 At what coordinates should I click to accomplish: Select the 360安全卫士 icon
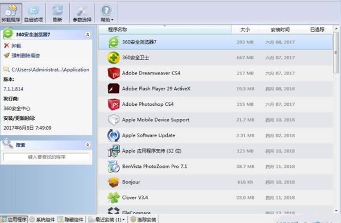[x=114, y=57]
